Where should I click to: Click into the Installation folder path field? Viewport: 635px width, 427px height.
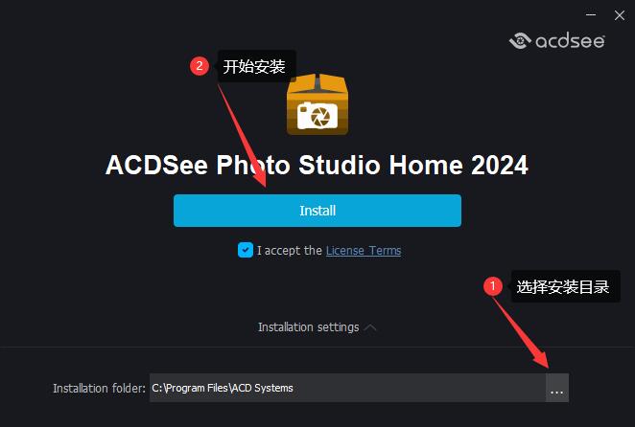(x=347, y=388)
